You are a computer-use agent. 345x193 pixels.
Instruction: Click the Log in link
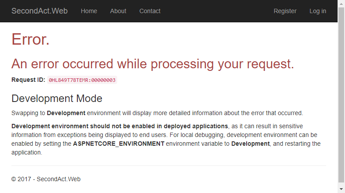point(318,11)
